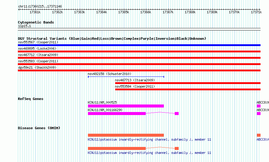
Task: Click the magenta KCNJ11 NM_000525 gene bar
Action: pos(126,106)
